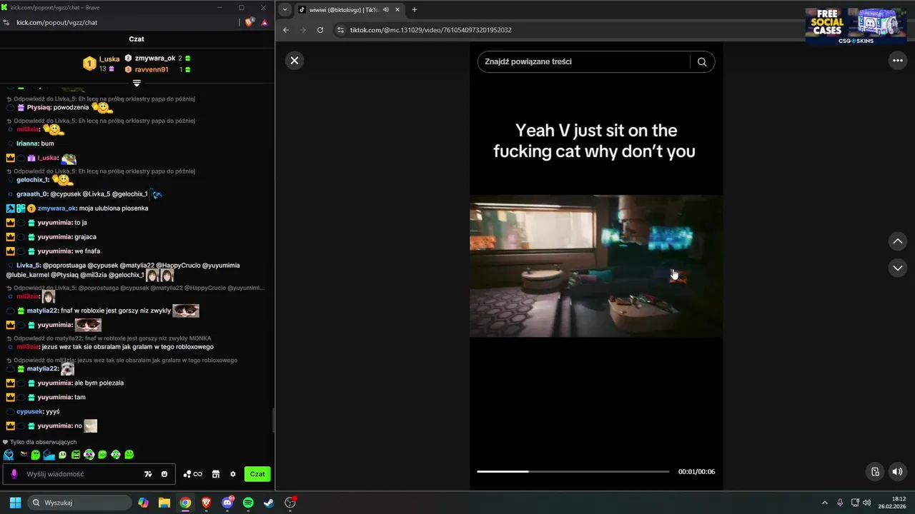Click the purple microphone icon in chat input
Image resolution: width=915 pixels, height=514 pixels.
[14, 474]
